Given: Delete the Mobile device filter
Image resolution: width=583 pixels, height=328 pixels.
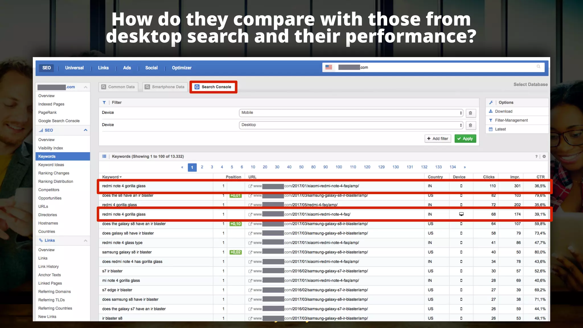Looking at the screenshot, I should pos(470,113).
